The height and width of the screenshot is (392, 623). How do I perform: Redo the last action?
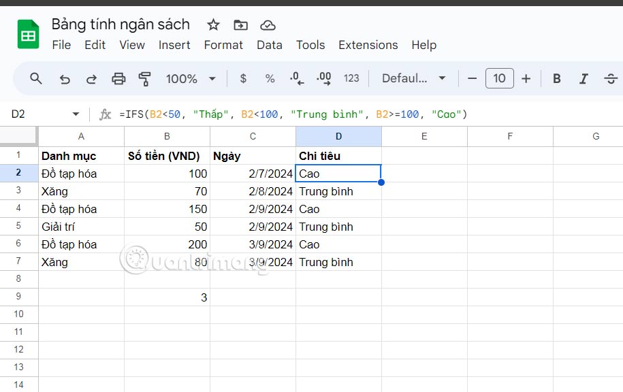[91, 78]
